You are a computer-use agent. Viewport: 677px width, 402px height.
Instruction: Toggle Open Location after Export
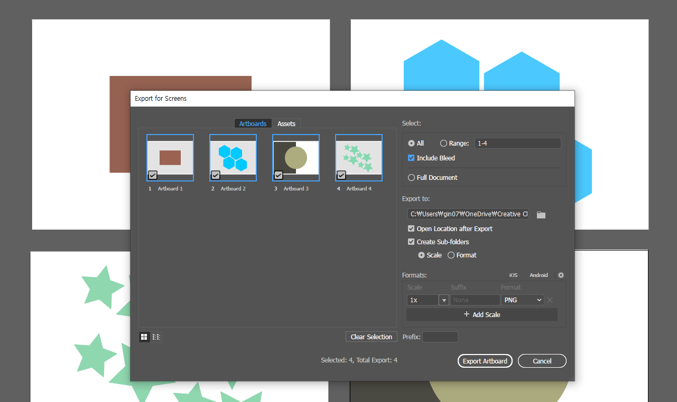411,228
